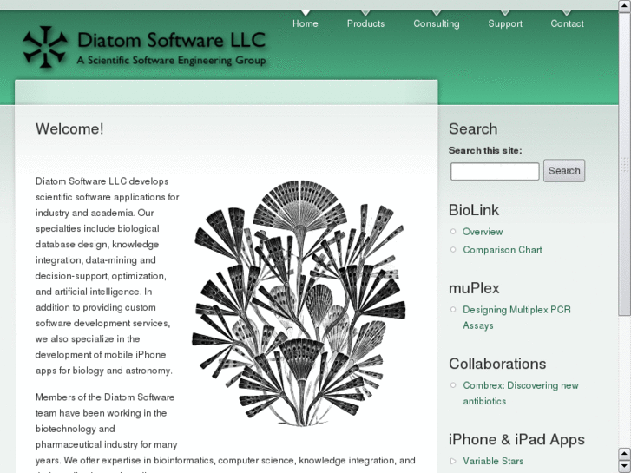
Task: Open the Products navigation tab
Action: (365, 23)
